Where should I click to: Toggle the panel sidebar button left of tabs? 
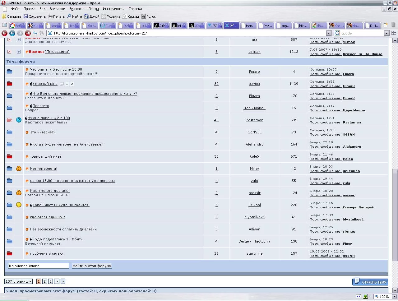(x=4, y=25)
